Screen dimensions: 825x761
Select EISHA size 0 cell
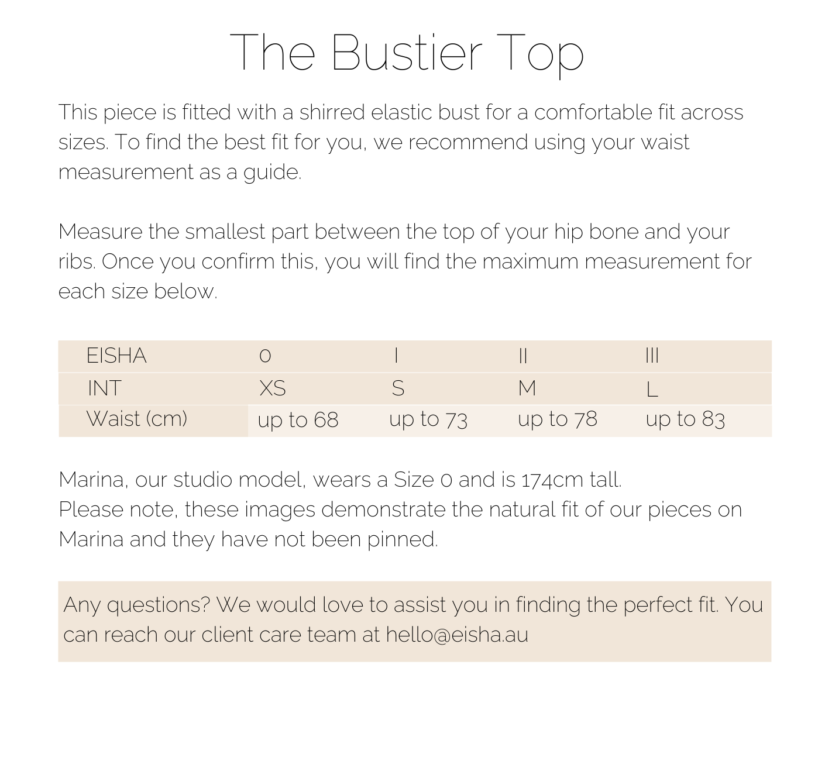pyautogui.click(x=265, y=356)
